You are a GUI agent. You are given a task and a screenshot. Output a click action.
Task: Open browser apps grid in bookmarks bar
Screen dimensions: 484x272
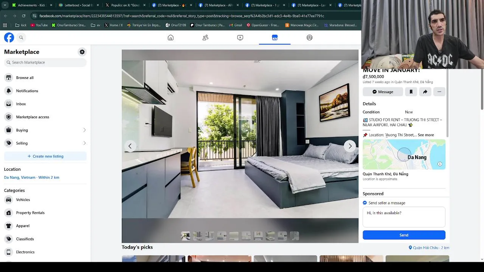[x=5, y=25]
